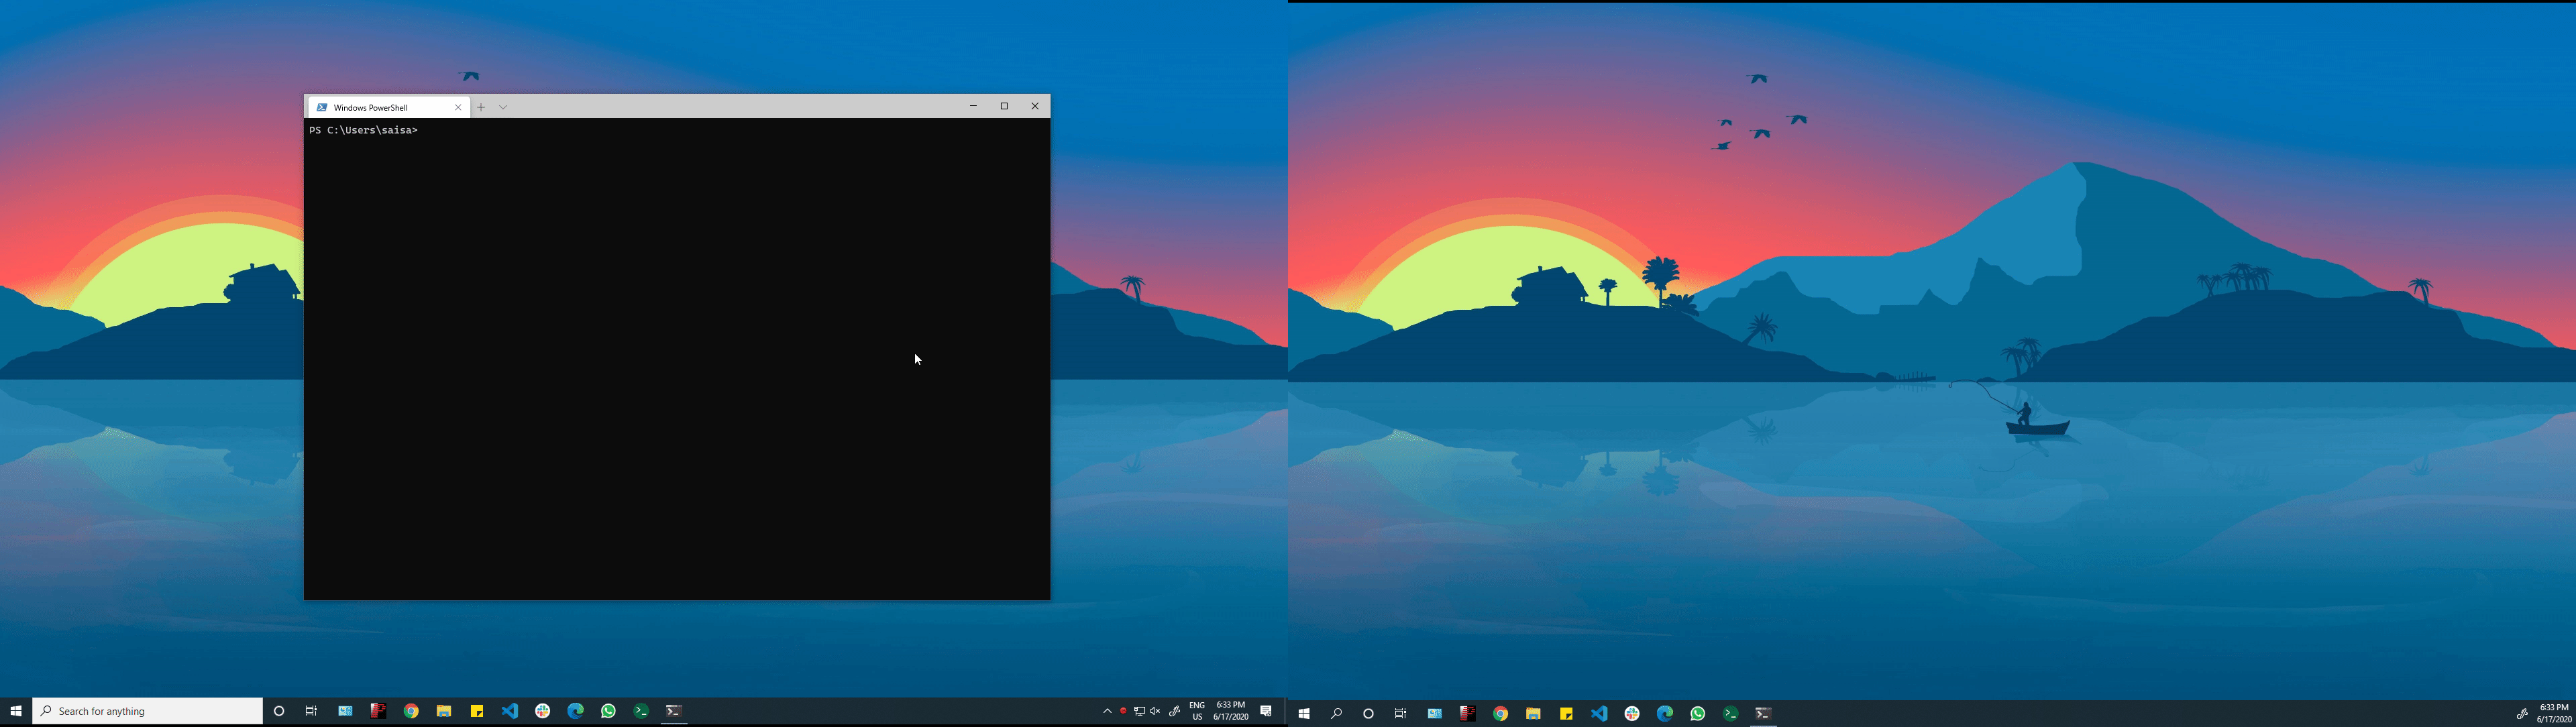
Task: Click inside the PowerShell terminal pane
Action: tap(676, 360)
